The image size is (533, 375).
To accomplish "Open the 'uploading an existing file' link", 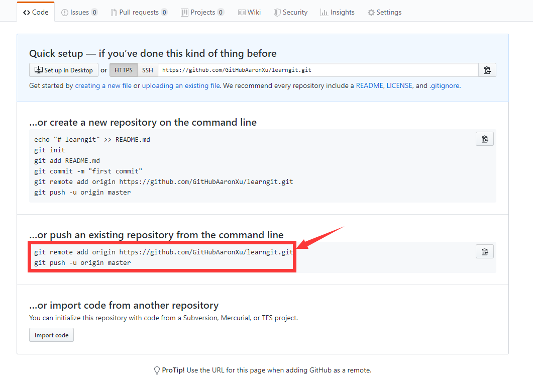I will point(180,86).
